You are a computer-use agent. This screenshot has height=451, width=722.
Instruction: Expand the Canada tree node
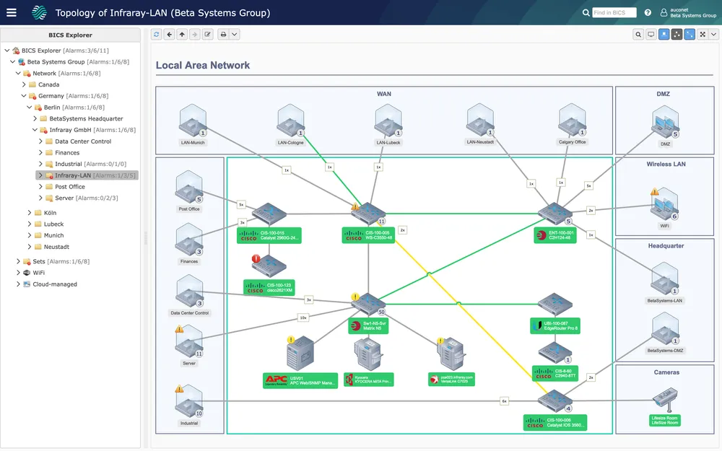tap(22, 84)
